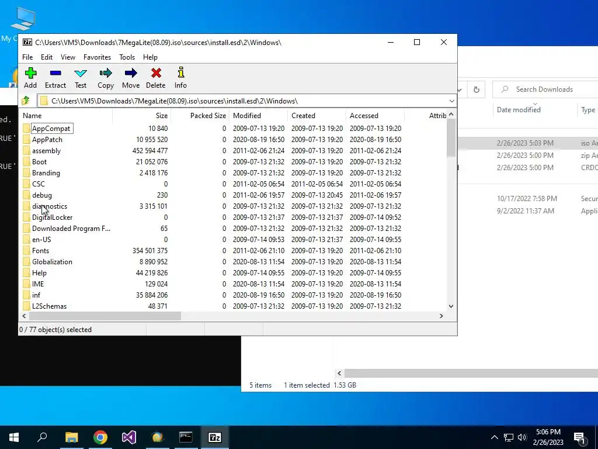Open taskbar search
The image size is (598, 449).
pyautogui.click(x=42, y=437)
